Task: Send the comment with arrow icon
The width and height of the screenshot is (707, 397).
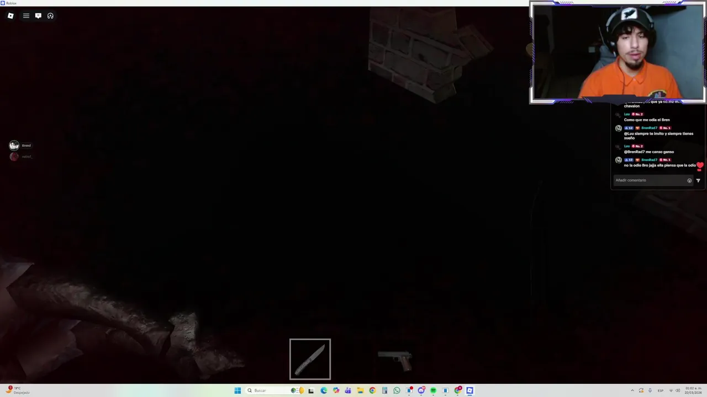Action: pos(698,180)
